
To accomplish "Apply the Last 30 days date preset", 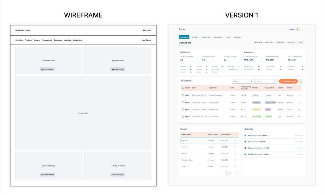I will pyautogui.click(x=280, y=43).
